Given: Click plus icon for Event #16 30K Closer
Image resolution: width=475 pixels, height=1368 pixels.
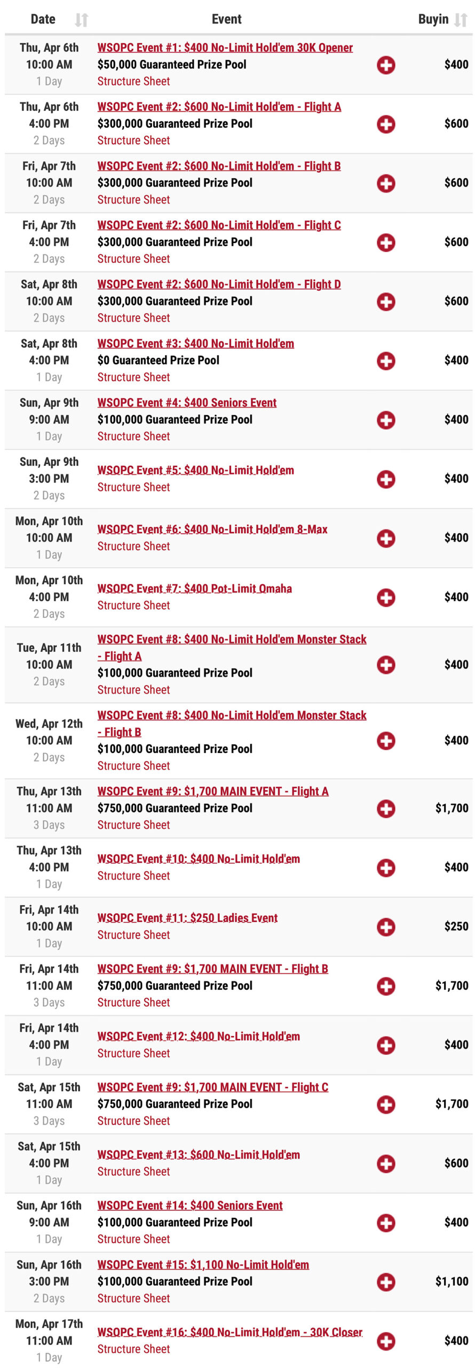Looking at the screenshot, I should [x=386, y=1341].
